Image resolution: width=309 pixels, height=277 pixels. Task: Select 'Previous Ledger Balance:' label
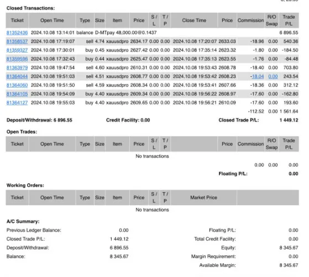point(34,230)
